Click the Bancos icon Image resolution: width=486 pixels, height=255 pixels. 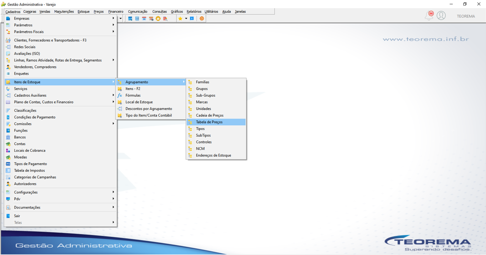click(8, 137)
